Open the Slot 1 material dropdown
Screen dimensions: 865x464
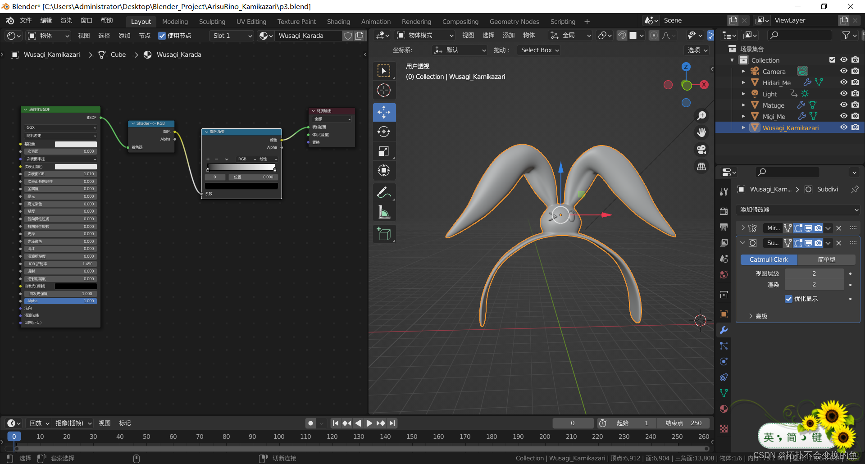tap(232, 36)
